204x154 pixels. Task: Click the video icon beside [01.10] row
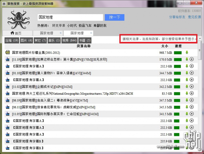[x=8, y=73]
